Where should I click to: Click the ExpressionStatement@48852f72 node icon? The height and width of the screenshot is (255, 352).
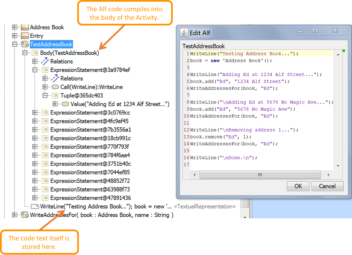(x=45, y=181)
